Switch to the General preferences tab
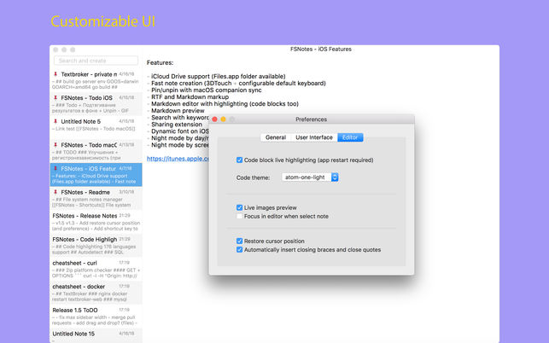The image size is (549, 343). pyautogui.click(x=276, y=137)
